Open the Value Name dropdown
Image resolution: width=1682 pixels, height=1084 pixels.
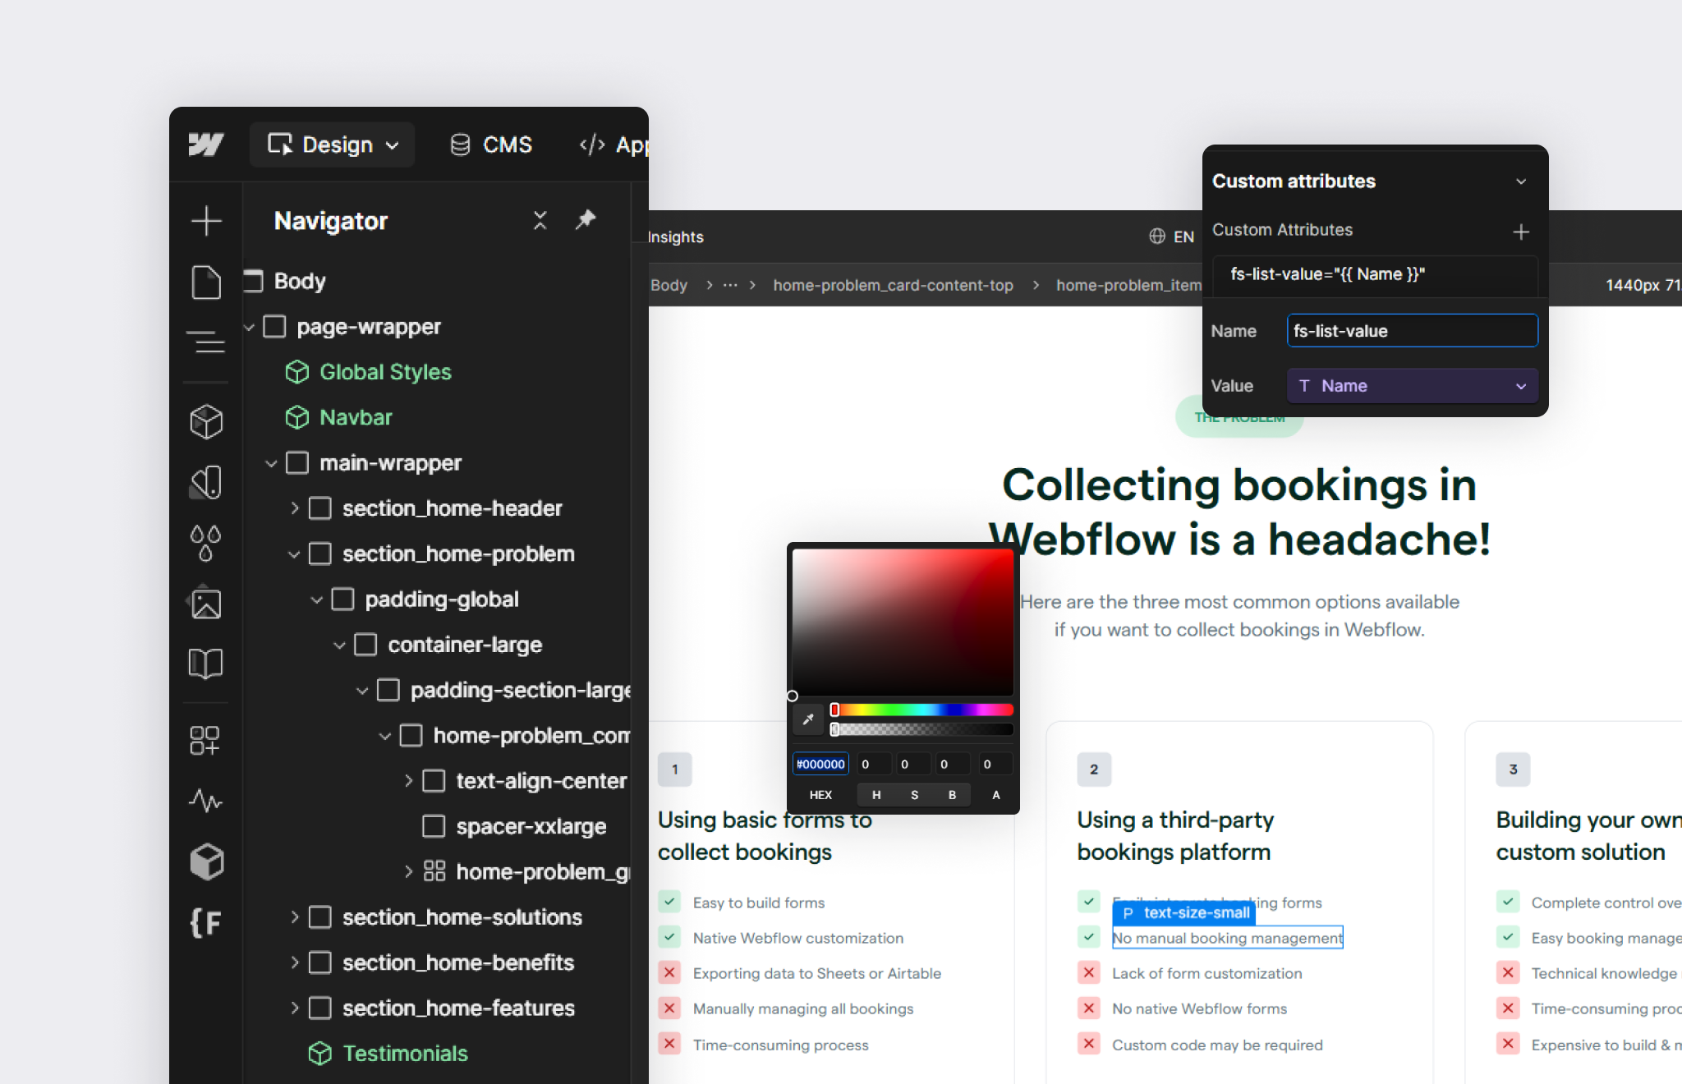1412,386
